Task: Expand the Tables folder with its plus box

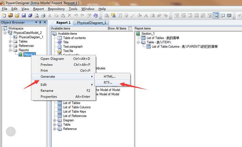Action: (x=10, y=42)
